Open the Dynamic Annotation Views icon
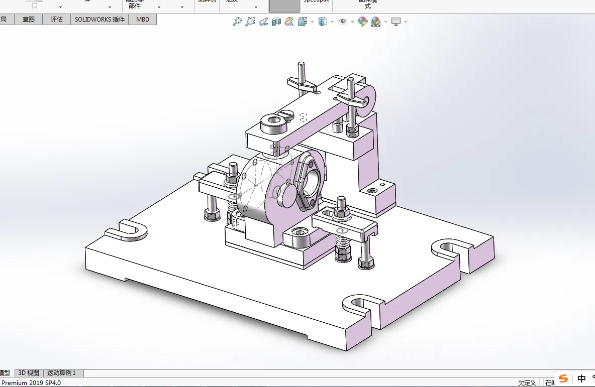Screen dimensions: 595x387 tap(289, 22)
